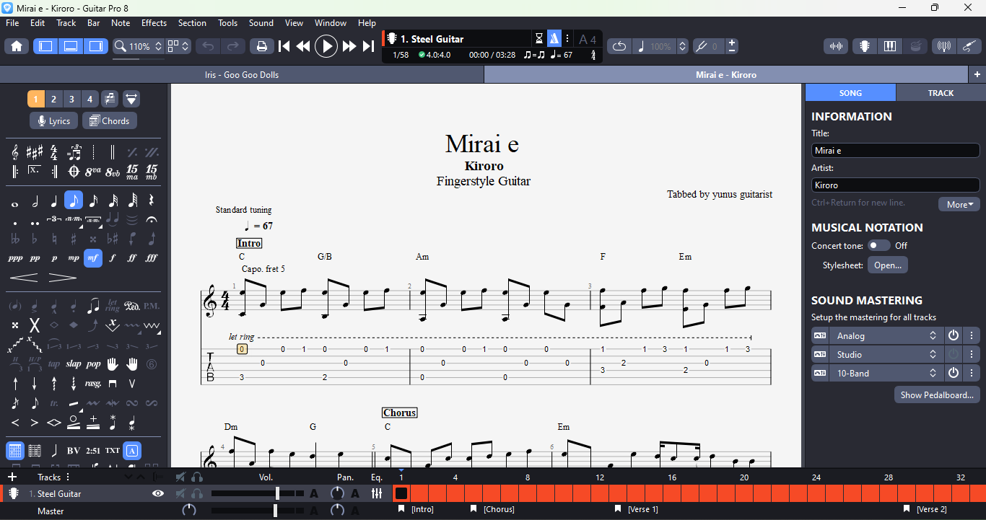The image size is (986, 520).
Task: Click the stylesheet Open... button
Action: tap(888, 265)
